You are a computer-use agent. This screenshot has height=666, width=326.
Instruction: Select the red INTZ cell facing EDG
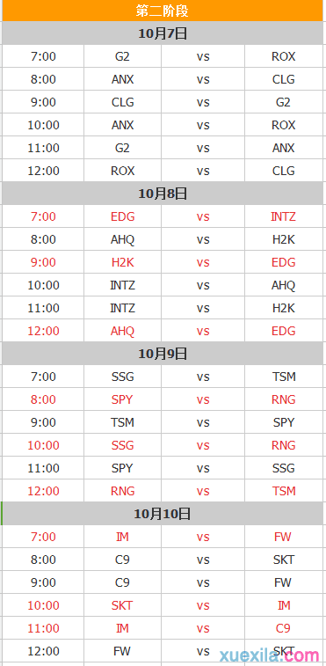pyautogui.click(x=284, y=216)
